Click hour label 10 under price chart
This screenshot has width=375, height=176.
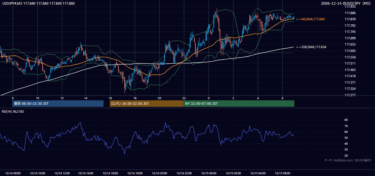pyautogui.click(x=37, y=98)
